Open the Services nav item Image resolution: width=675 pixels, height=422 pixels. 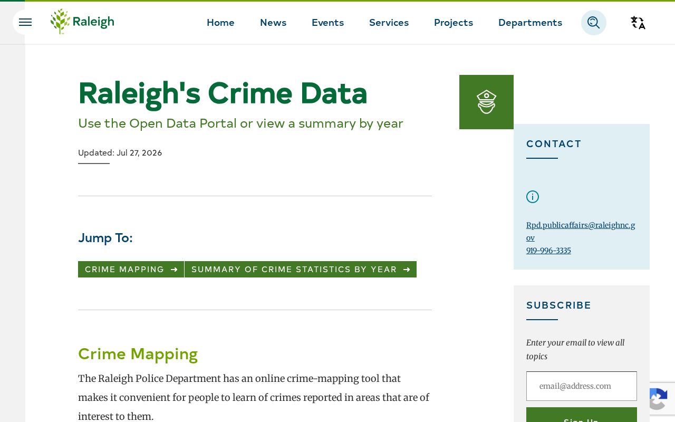point(389,23)
